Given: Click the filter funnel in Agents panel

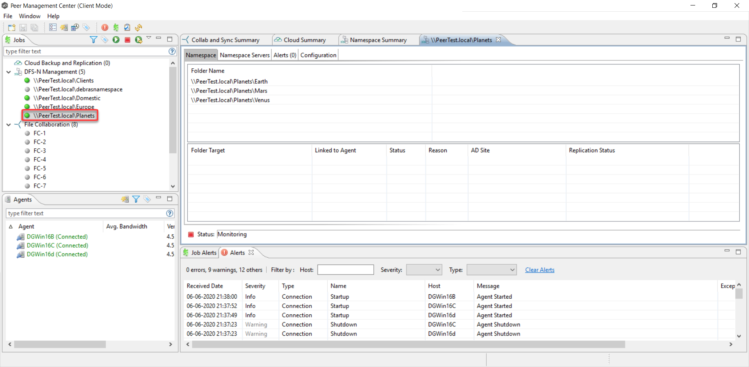Looking at the screenshot, I should [x=136, y=199].
